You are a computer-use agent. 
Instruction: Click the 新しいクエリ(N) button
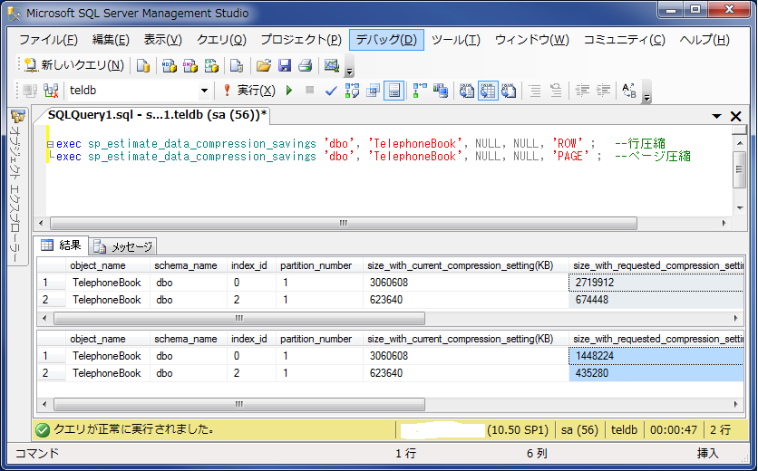[74, 65]
